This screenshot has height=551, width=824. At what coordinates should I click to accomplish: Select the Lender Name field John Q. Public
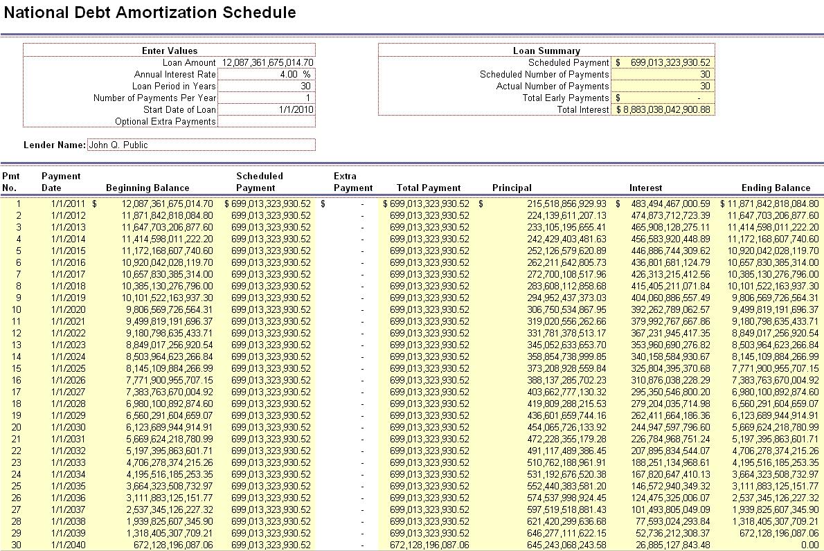(200, 145)
